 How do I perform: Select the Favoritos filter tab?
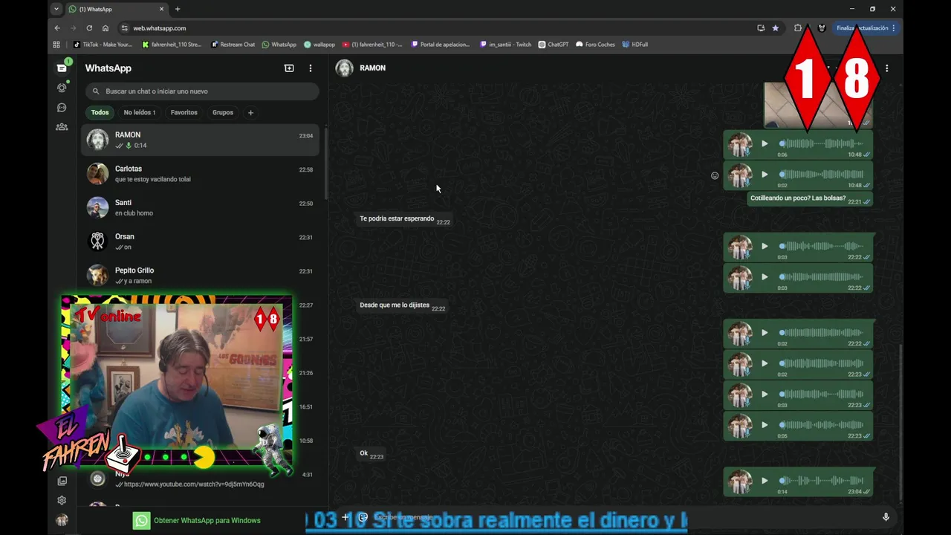pyautogui.click(x=184, y=112)
